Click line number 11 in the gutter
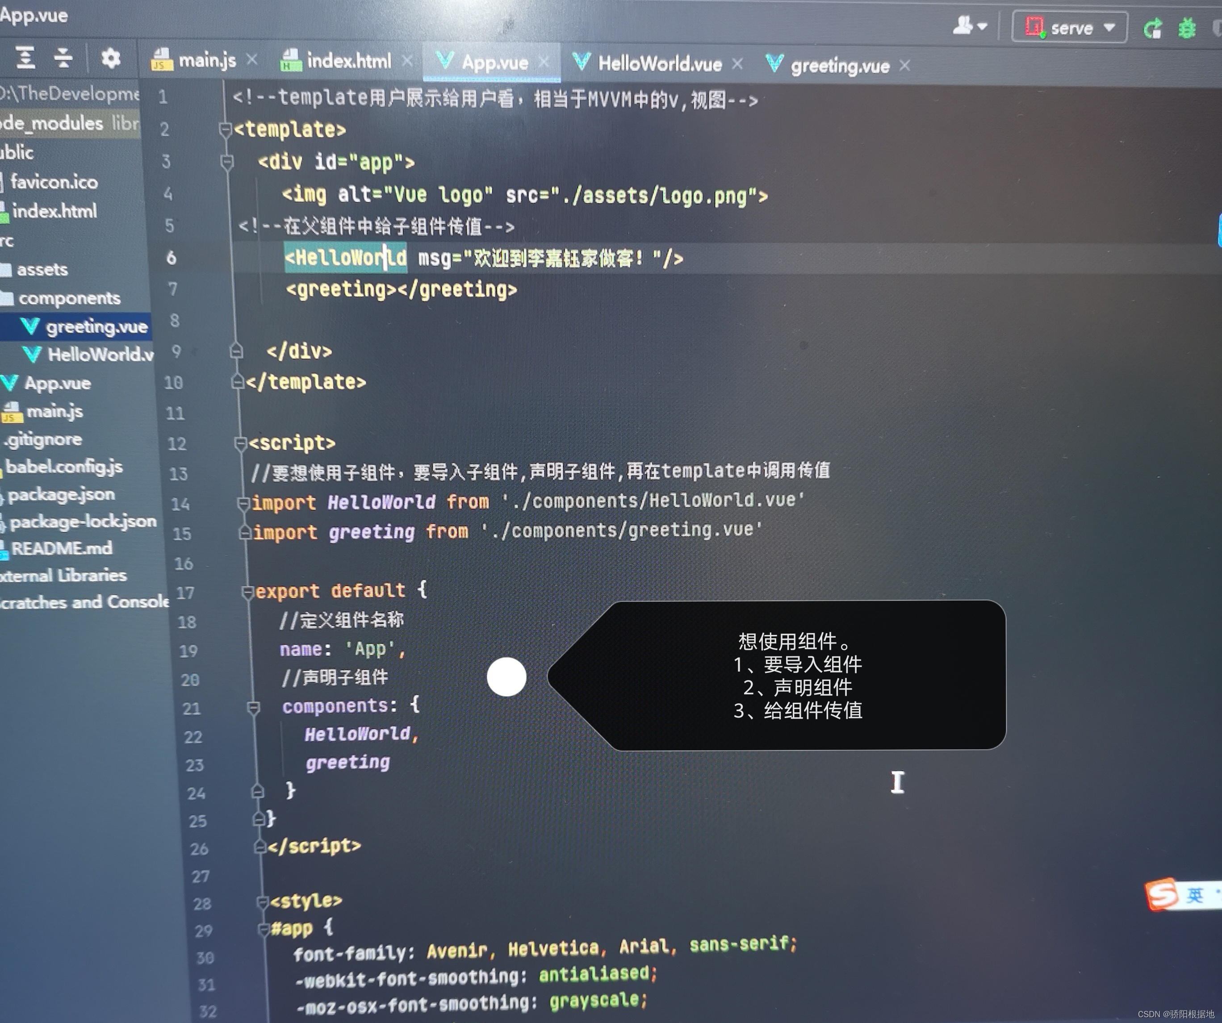1222x1023 pixels. (x=175, y=413)
